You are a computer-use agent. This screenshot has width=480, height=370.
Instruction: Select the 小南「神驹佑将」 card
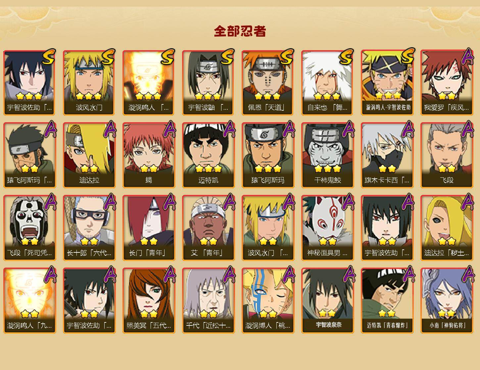coord(447,301)
